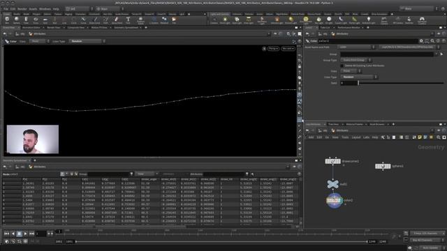Switch to the Material Palette tab
Viewport: 447px width, 251px height.
click(x=354, y=124)
